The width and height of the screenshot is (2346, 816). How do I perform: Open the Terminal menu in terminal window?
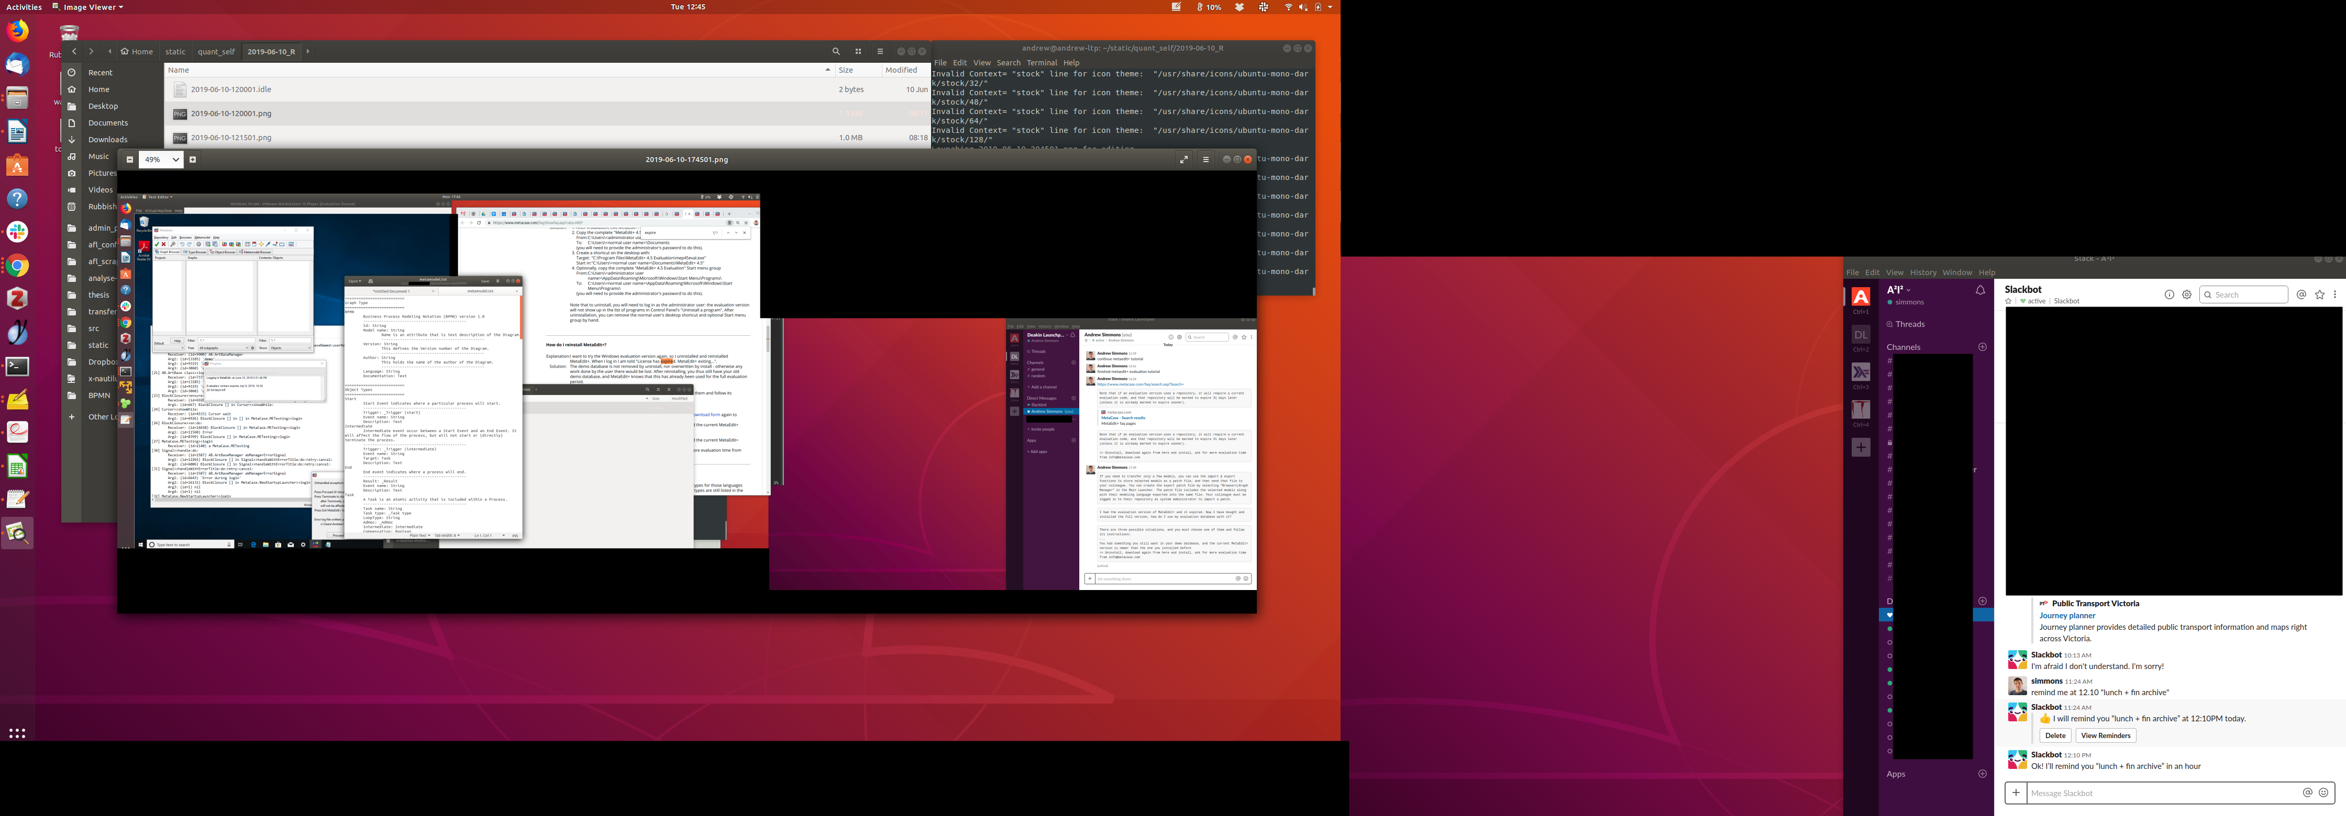pyautogui.click(x=1041, y=63)
